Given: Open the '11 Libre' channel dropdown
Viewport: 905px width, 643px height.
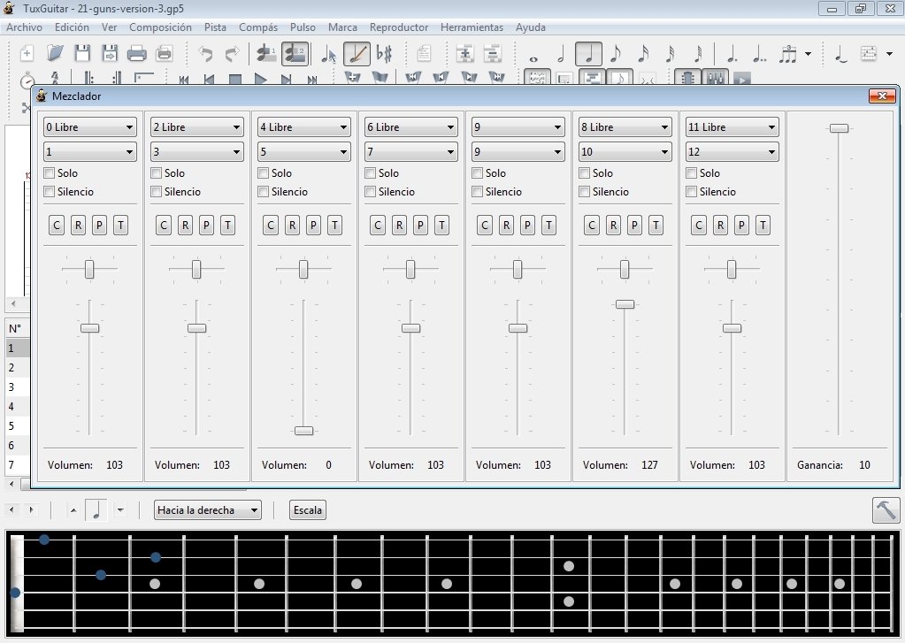Looking at the screenshot, I should pyautogui.click(x=732, y=127).
